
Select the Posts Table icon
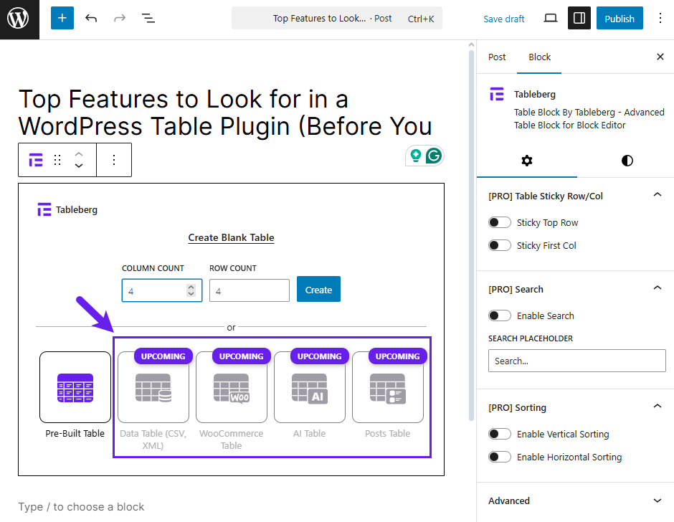pos(388,387)
